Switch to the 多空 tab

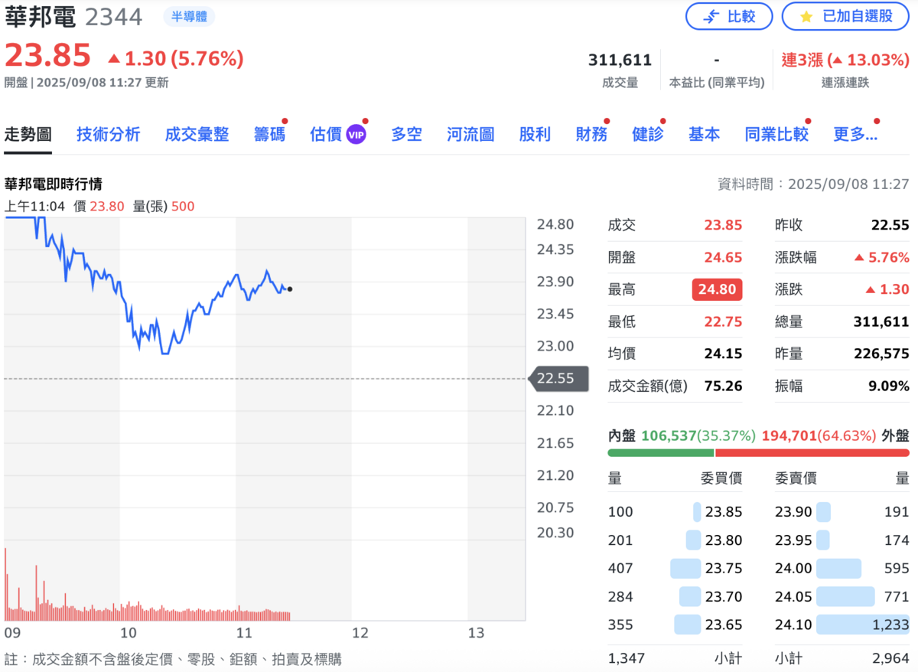tap(406, 135)
